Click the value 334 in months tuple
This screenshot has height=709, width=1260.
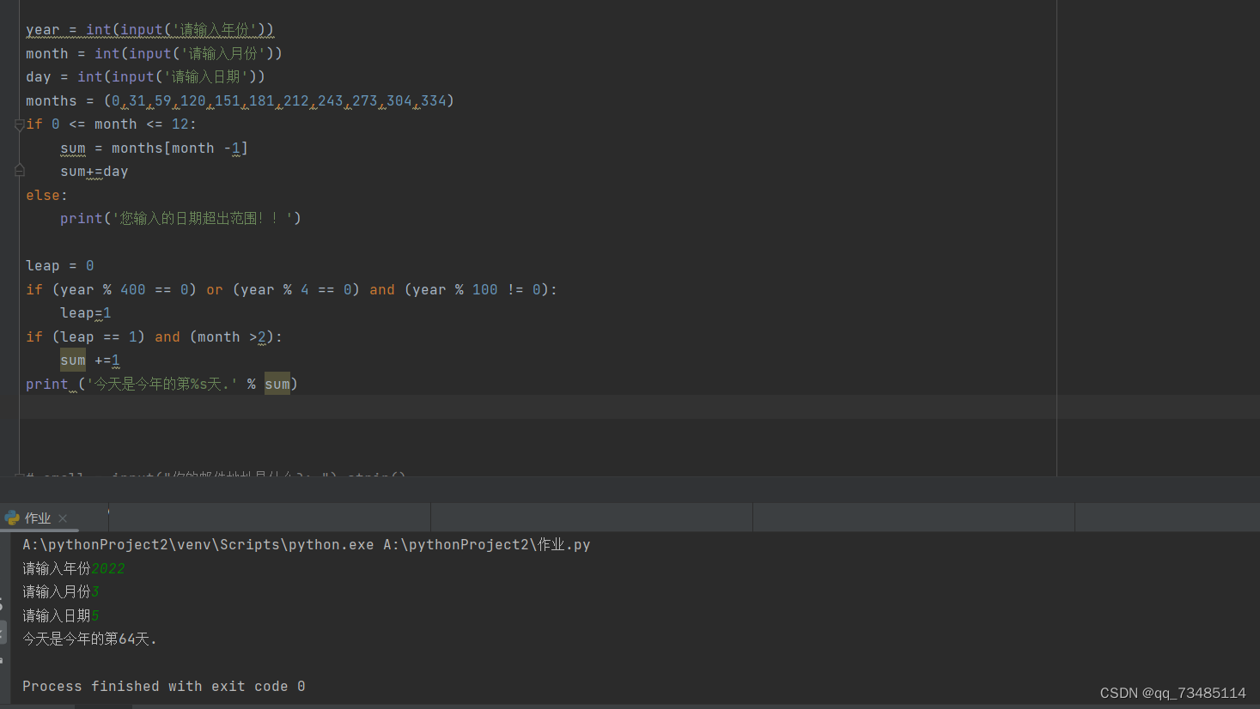pyautogui.click(x=434, y=101)
